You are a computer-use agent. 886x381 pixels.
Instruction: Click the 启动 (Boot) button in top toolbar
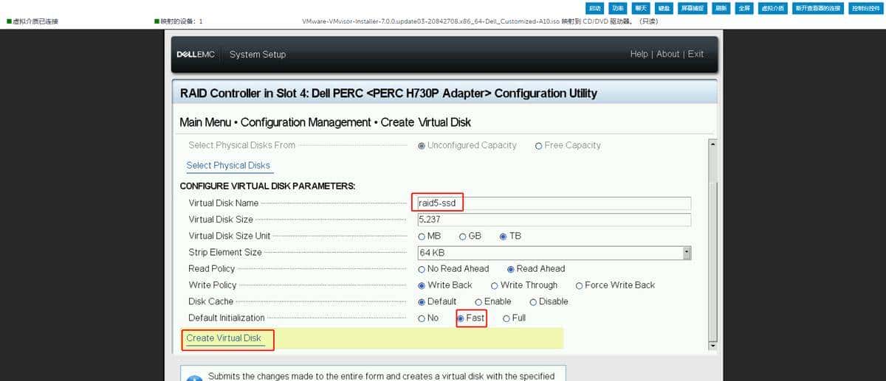click(x=594, y=8)
